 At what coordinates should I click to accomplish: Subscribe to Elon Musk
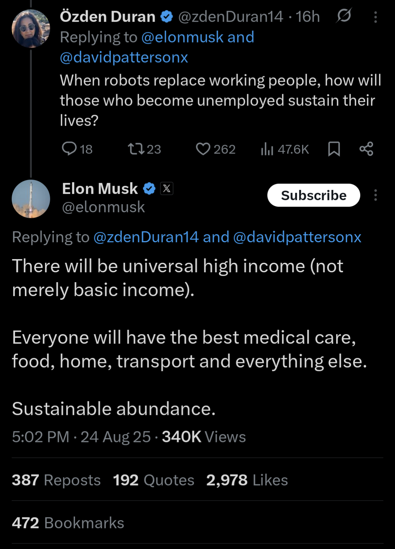click(313, 195)
